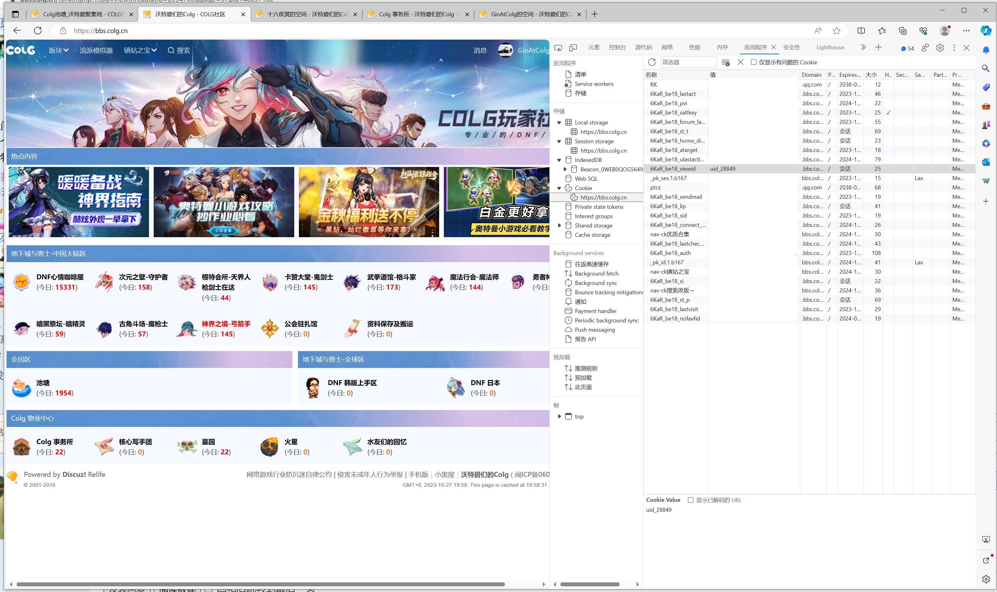Select the https://bbs.colg.cn cookie origin

pyautogui.click(x=603, y=198)
